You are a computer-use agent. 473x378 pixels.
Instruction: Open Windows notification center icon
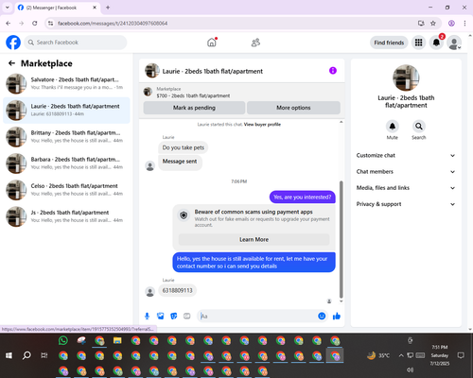(x=461, y=355)
